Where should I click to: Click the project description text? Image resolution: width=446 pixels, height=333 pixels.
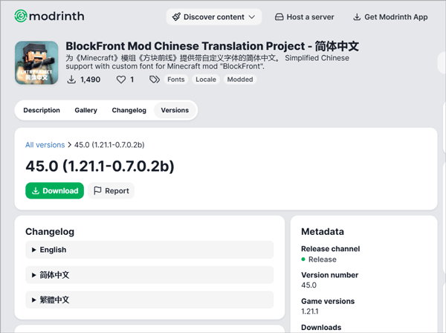[x=207, y=62]
